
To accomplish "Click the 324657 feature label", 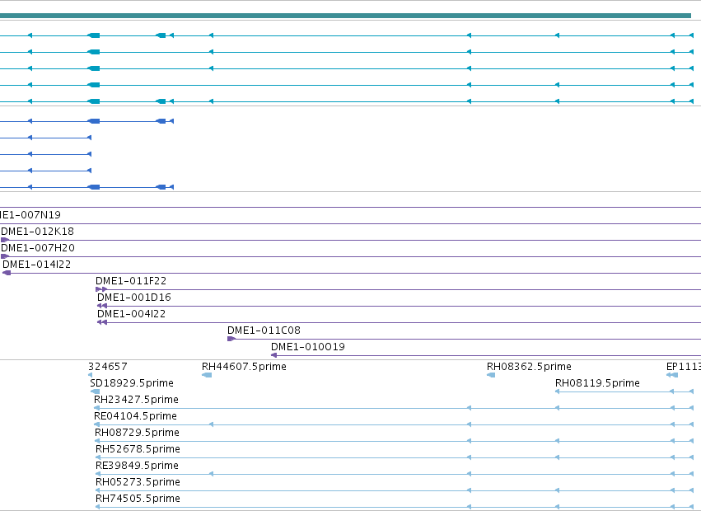I will pyautogui.click(x=108, y=367).
